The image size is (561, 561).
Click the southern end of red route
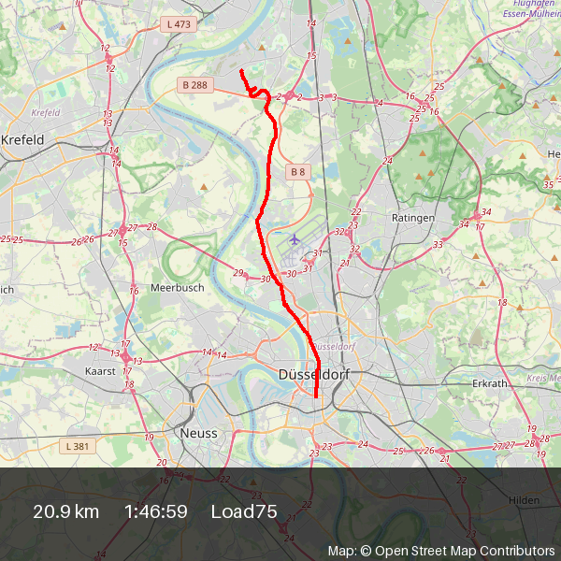click(x=316, y=396)
